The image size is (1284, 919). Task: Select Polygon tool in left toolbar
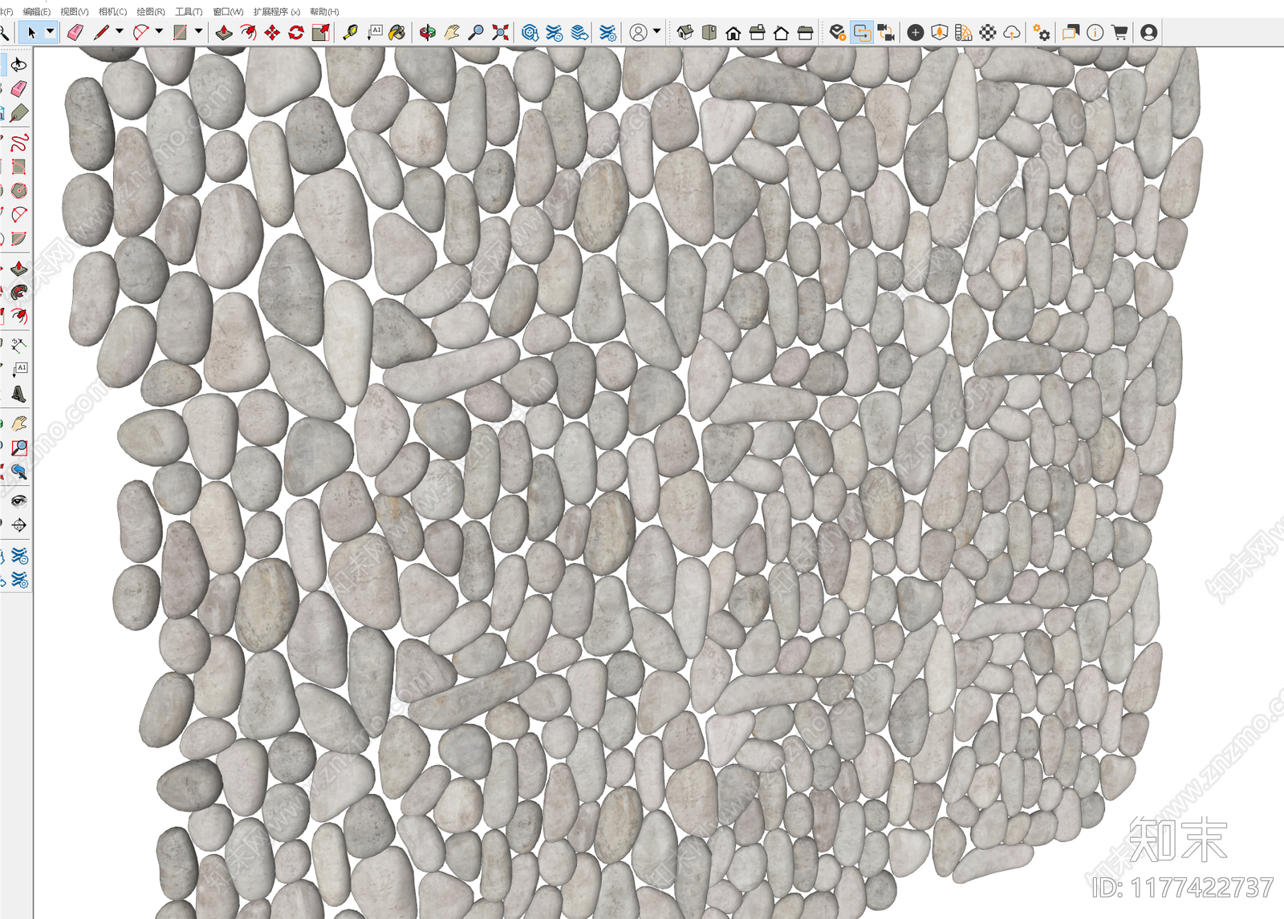[19, 190]
